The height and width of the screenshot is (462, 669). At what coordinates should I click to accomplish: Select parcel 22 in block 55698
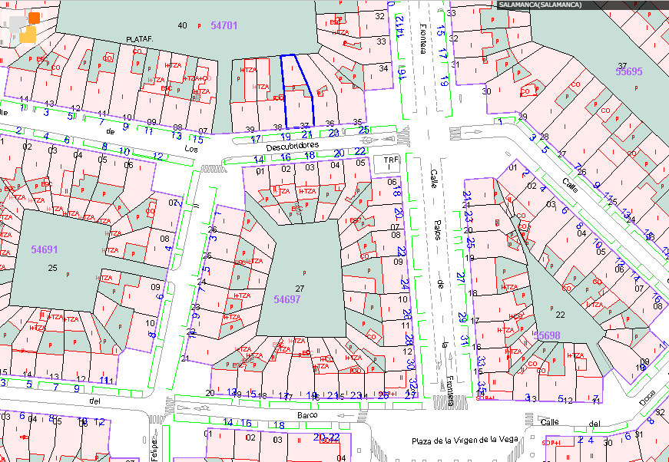point(560,315)
